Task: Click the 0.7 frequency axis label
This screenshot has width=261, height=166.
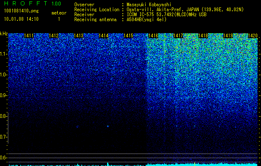Action: (x=3, y=137)
